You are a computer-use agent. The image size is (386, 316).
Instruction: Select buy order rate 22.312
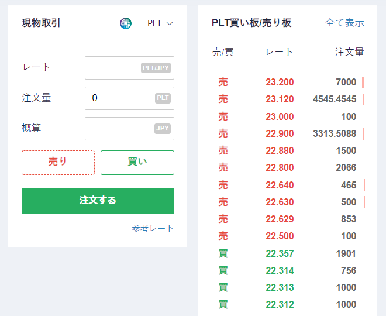(280, 305)
